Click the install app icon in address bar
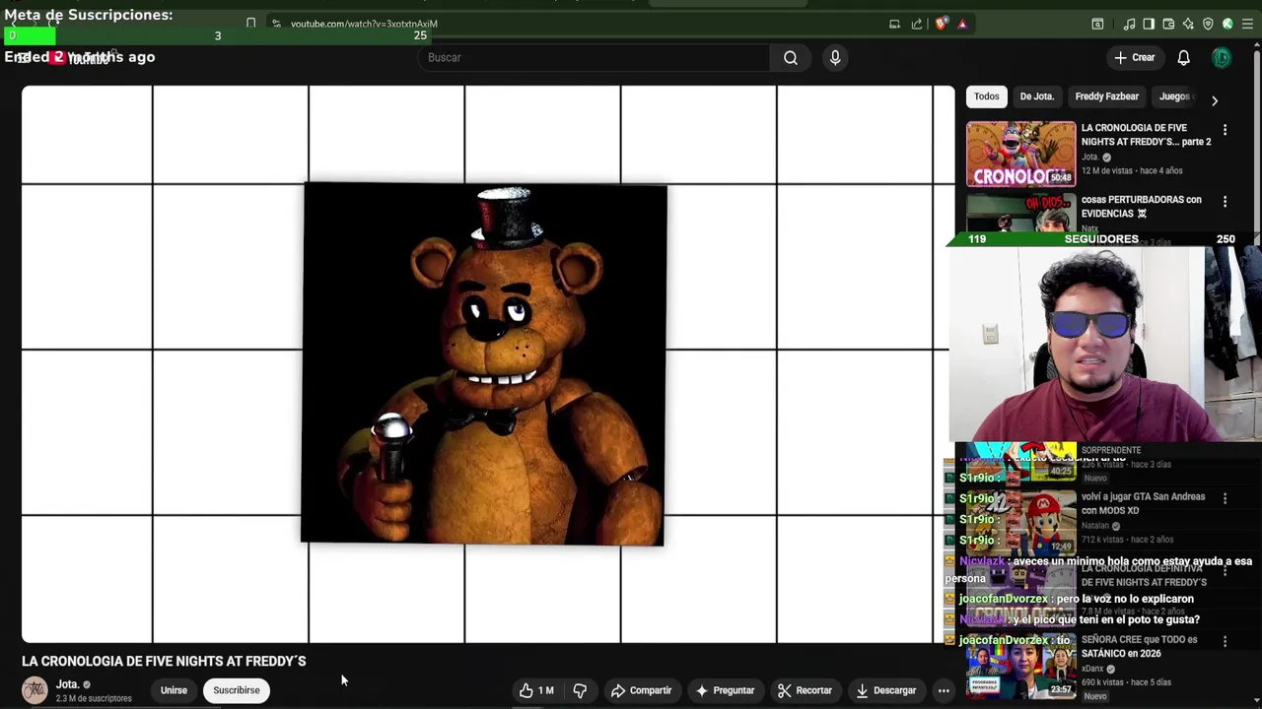This screenshot has width=1262, height=709. click(894, 24)
